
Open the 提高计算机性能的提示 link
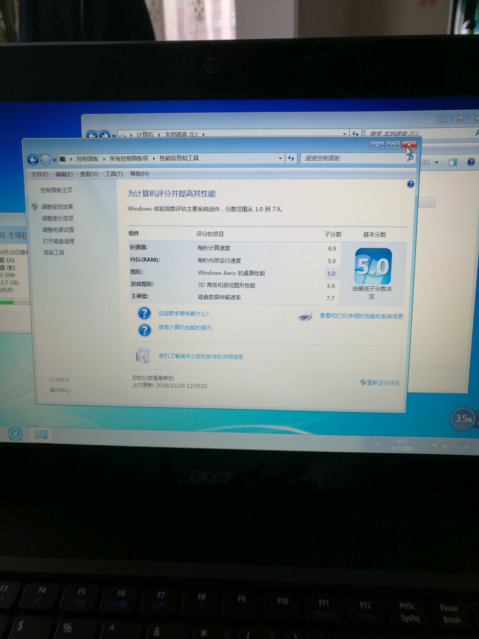(x=186, y=328)
